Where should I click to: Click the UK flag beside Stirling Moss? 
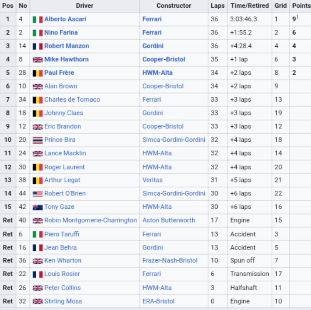(x=38, y=301)
